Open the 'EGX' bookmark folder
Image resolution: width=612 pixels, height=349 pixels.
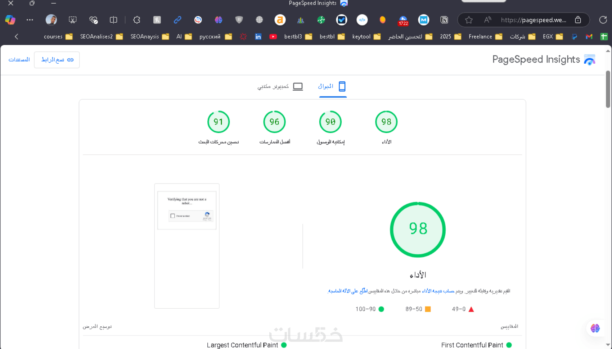[553, 37]
